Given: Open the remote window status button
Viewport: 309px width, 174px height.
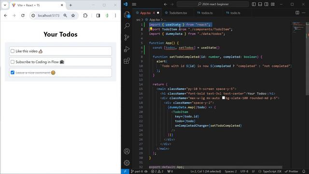Looking at the screenshot, I should [125, 172].
